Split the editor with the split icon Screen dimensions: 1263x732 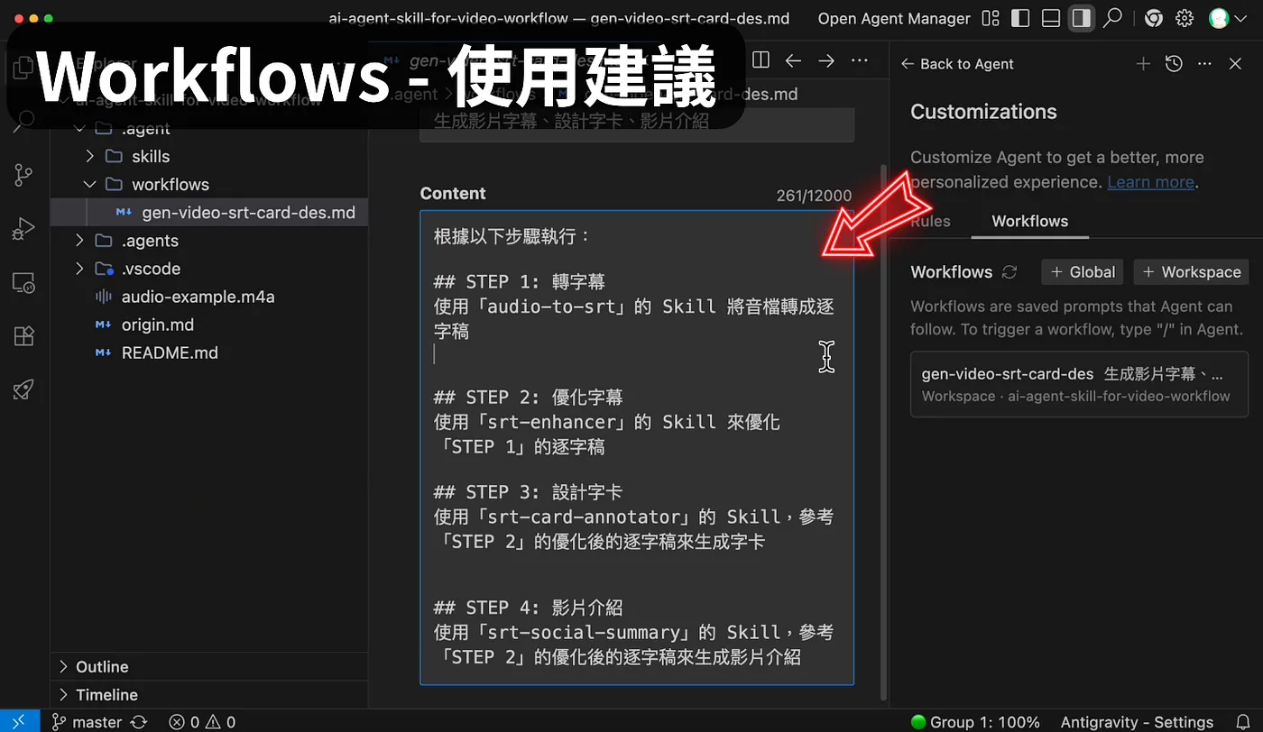click(x=761, y=60)
